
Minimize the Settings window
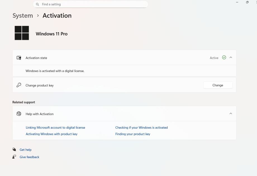pyautogui.click(x=237, y=2)
